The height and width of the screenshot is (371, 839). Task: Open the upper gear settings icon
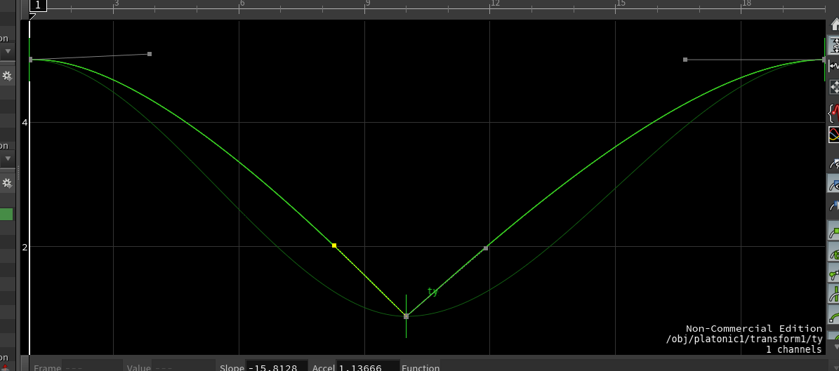pos(7,76)
